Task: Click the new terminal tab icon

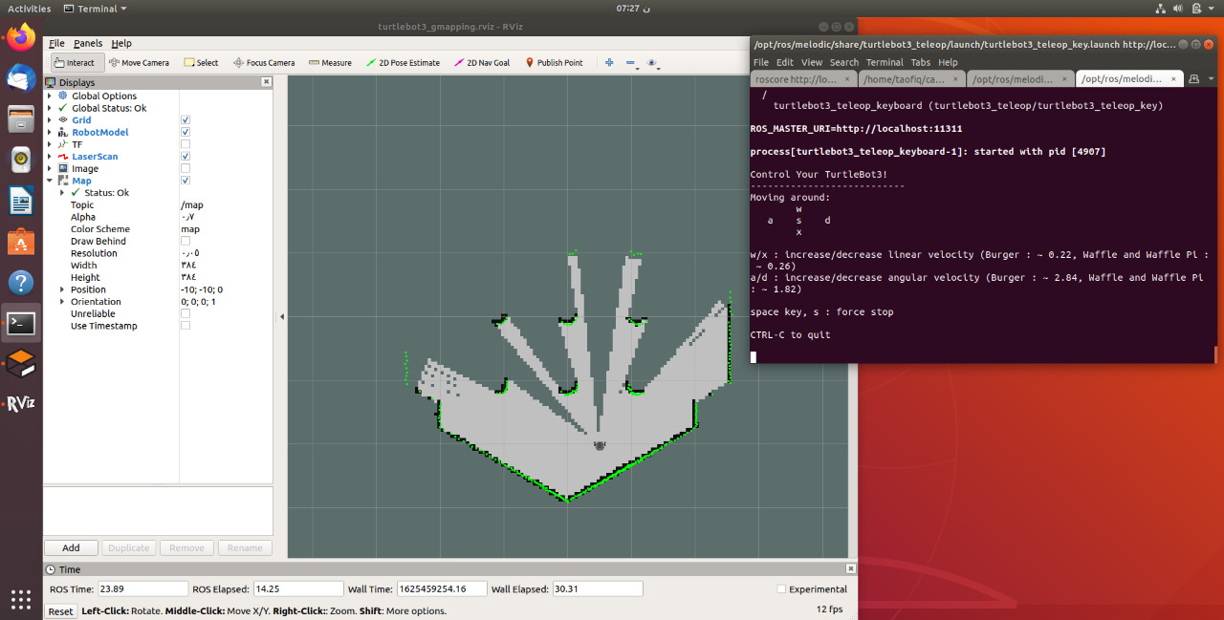Action: click(x=1195, y=78)
